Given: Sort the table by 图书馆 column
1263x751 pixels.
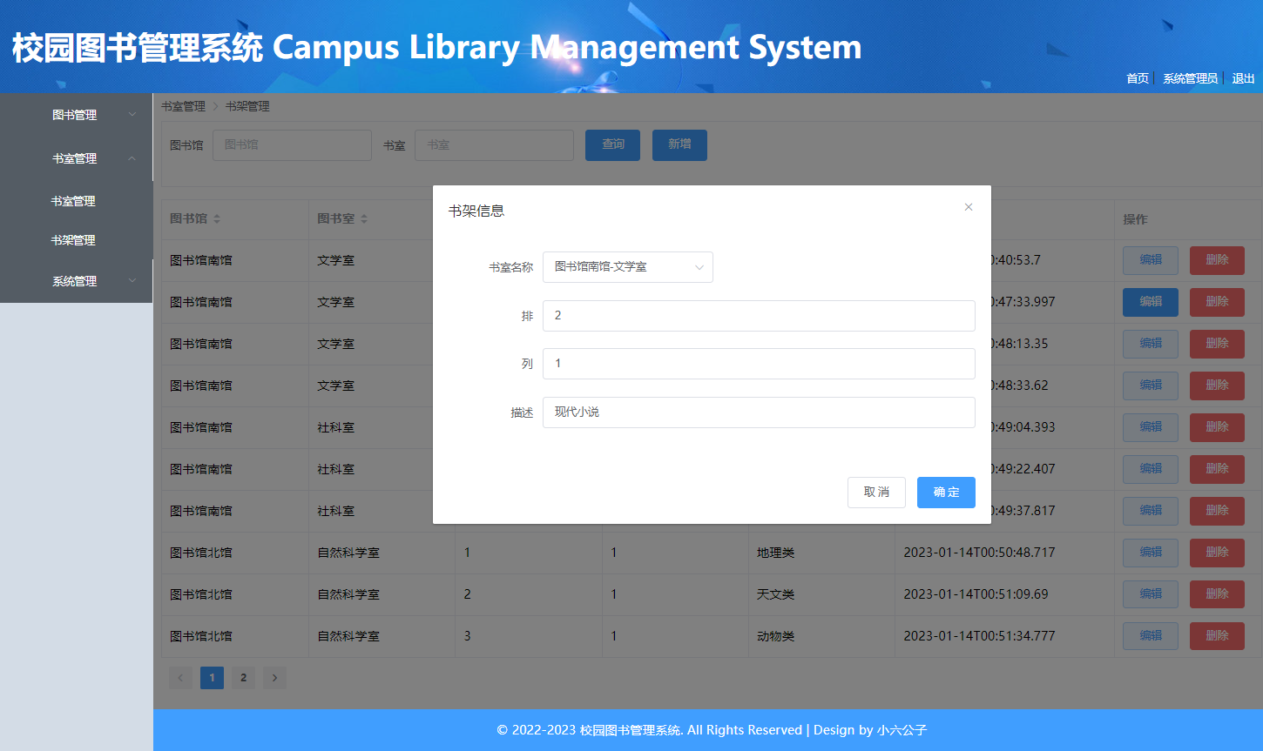Looking at the screenshot, I should pyautogui.click(x=217, y=218).
